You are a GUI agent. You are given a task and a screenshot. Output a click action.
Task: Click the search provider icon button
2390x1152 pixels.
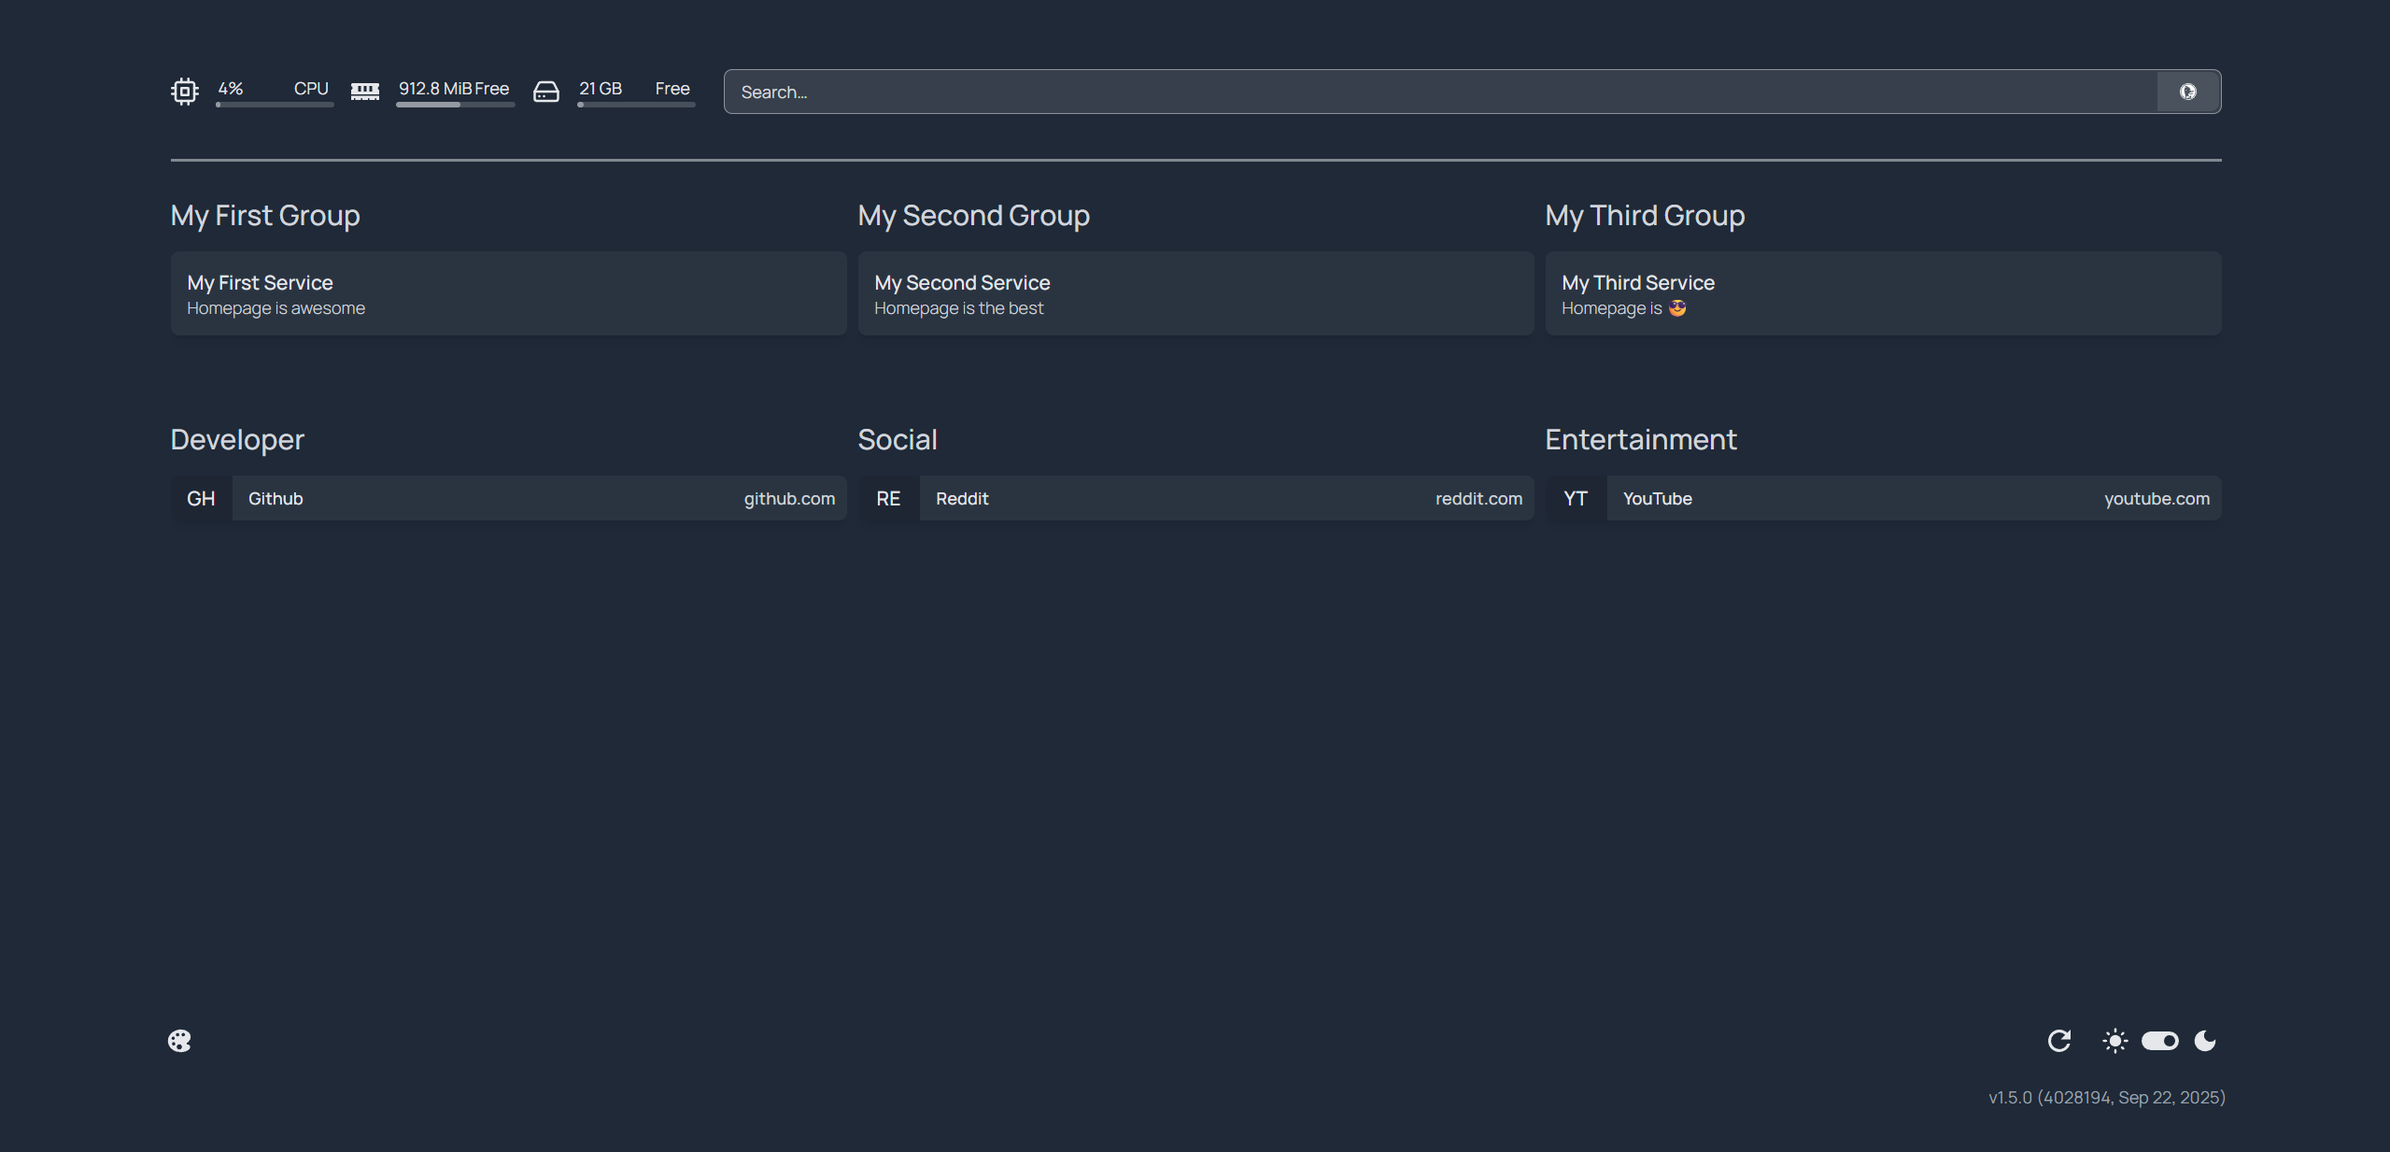pos(2188,92)
